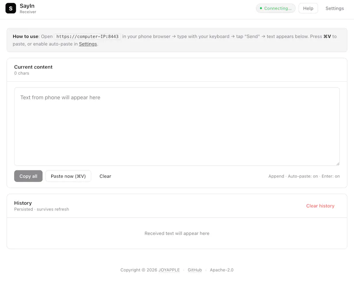Click the Connecting status indicator
The height and width of the screenshot is (283, 354).
click(x=275, y=8)
